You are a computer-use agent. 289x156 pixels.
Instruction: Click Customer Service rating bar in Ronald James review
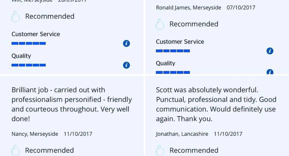(173, 51)
